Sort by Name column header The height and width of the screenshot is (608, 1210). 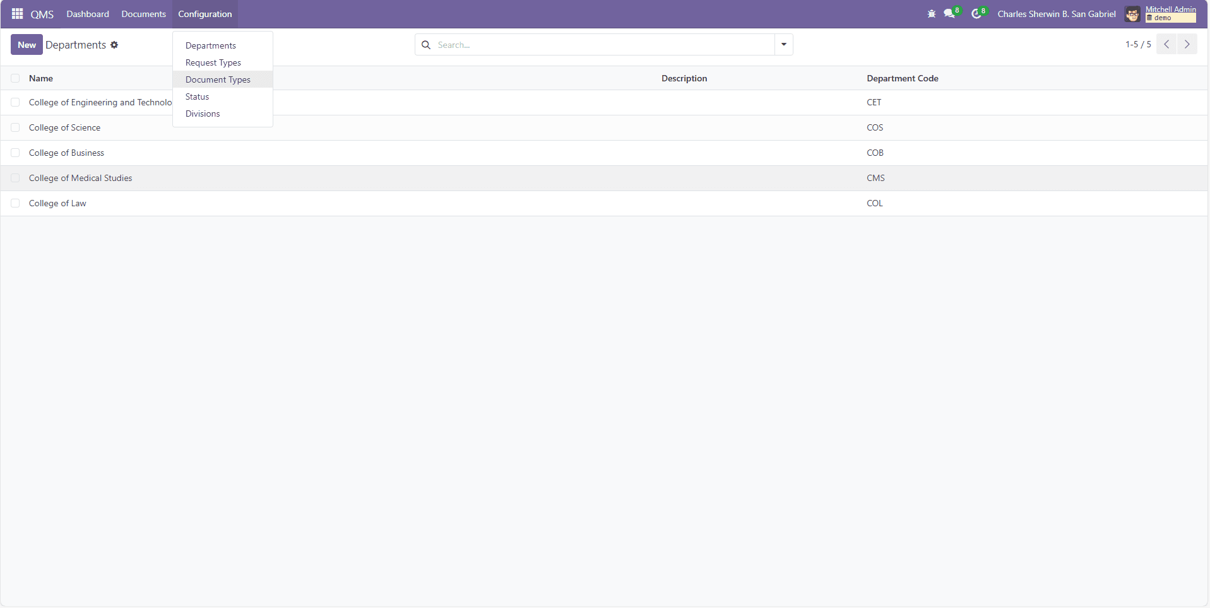(x=41, y=78)
